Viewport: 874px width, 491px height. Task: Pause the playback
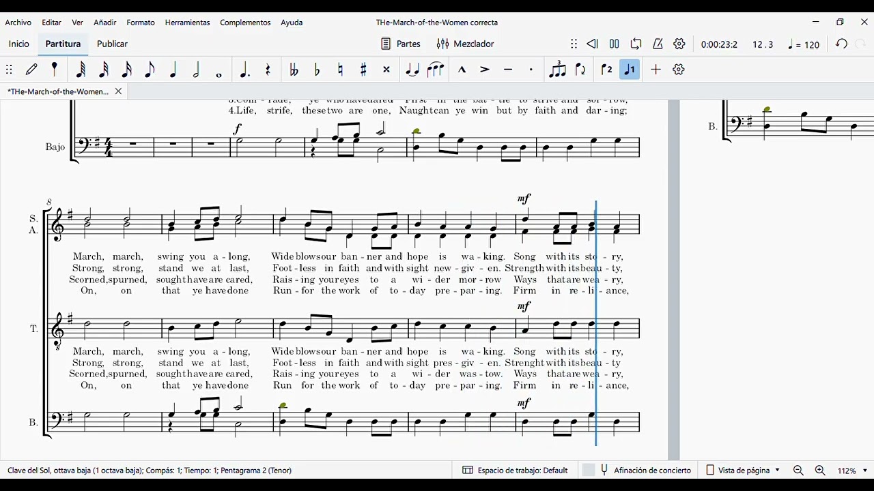click(x=615, y=44)
